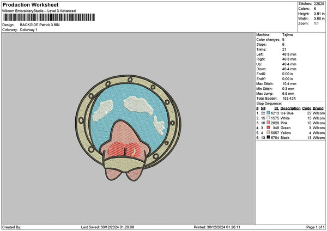
Task: Click the red swatch labeled Green
Action: (268, 127)
